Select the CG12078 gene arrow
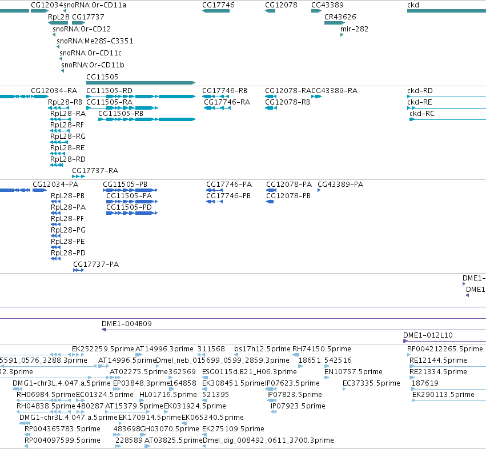486x449 pixels. point(270,11)
